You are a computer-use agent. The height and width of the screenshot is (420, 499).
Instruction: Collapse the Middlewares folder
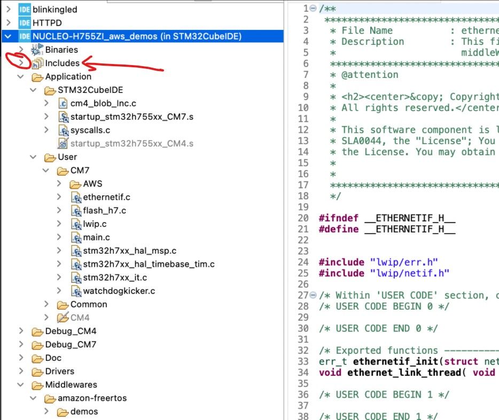[x=21, y=385]
